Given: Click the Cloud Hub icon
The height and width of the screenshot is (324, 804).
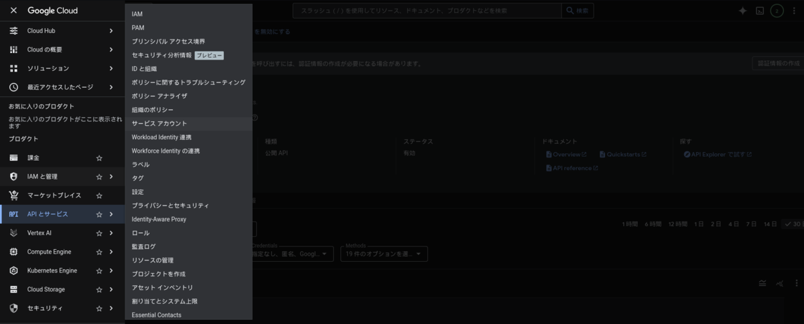Looking at the screenshot, I should click(13, 31).
